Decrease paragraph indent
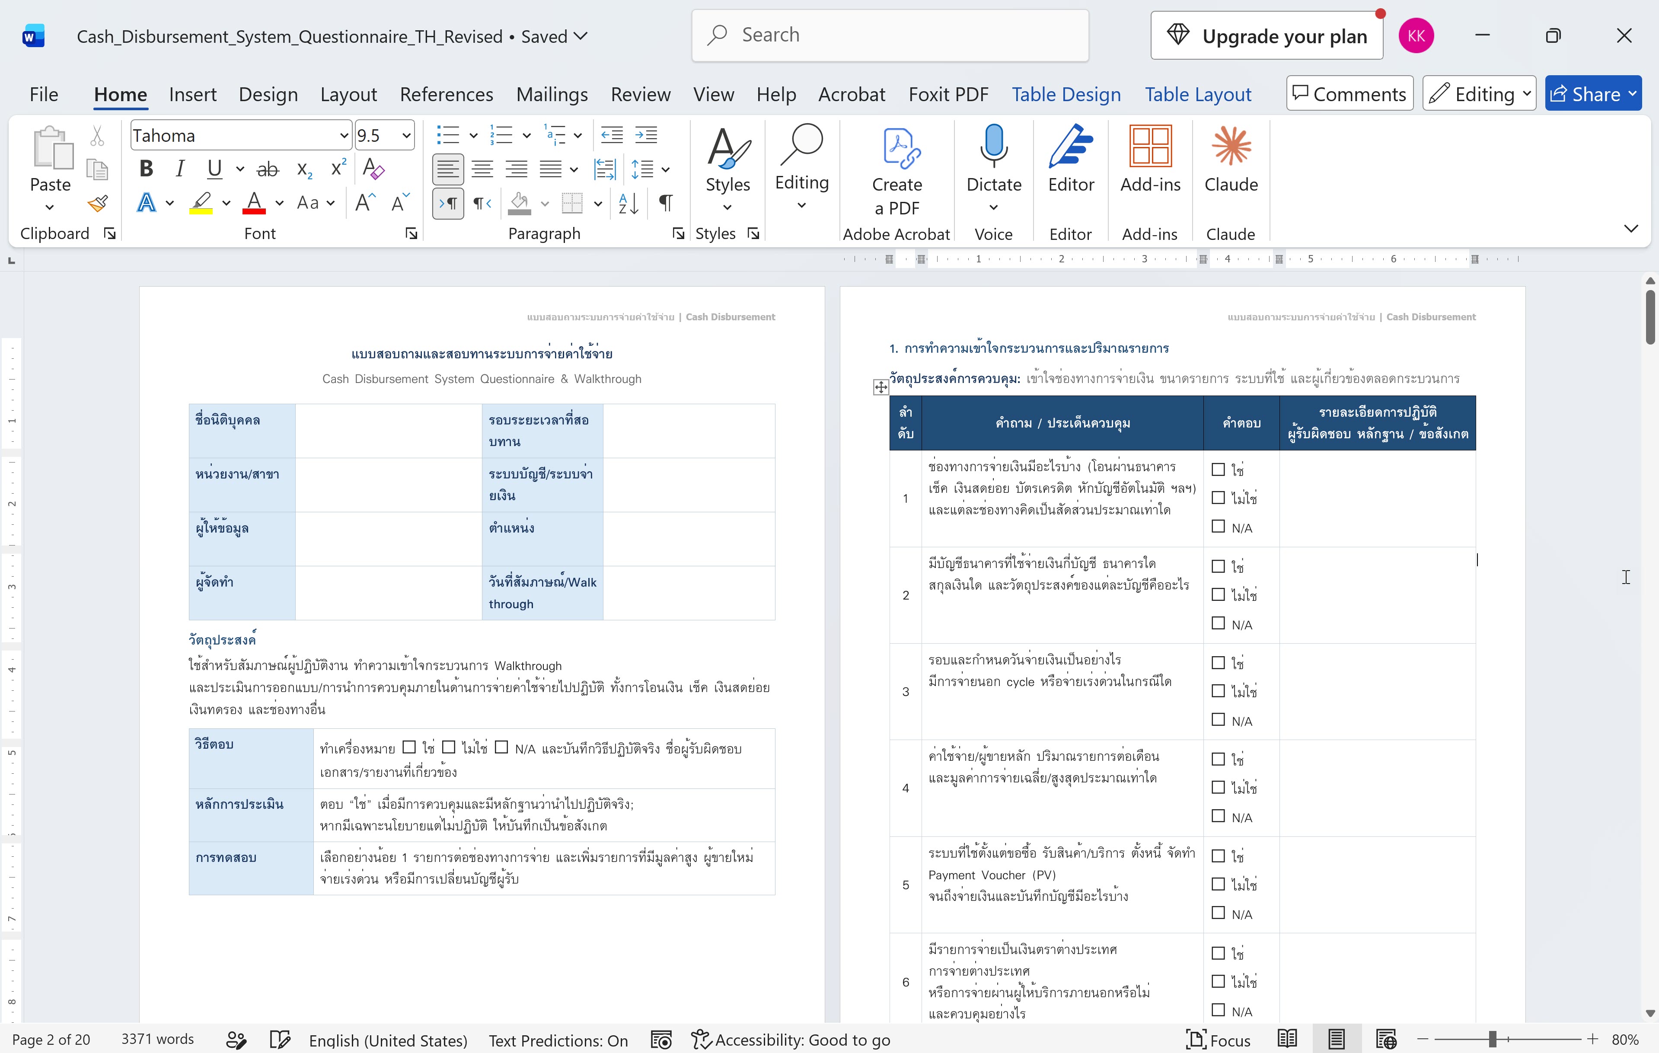 612,135
